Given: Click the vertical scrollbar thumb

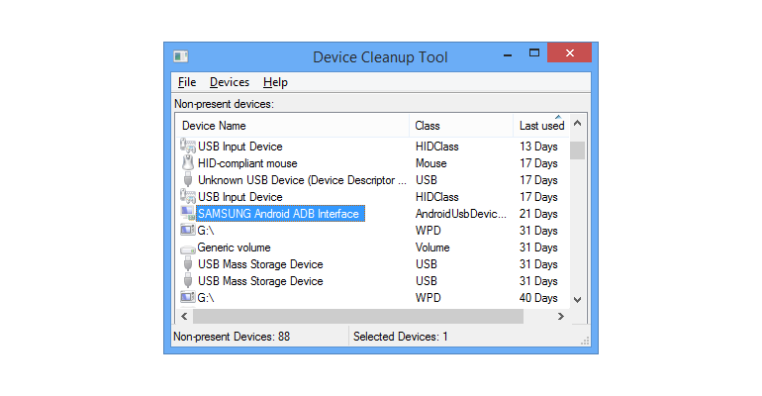Looking at the screenshot, I should (x=577, y=150).
